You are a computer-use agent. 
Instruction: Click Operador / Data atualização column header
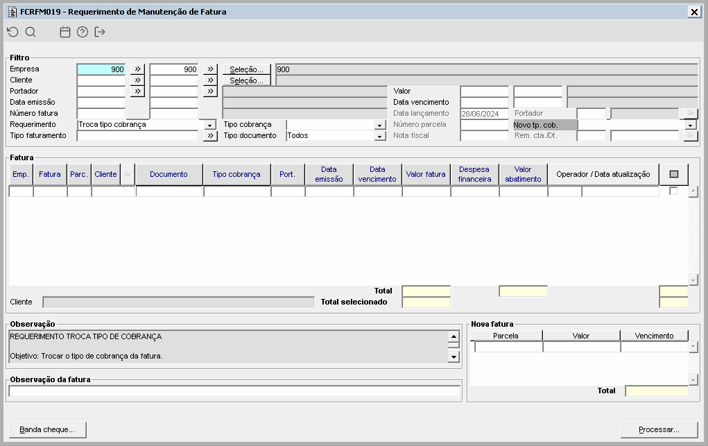tap(603, 174)
